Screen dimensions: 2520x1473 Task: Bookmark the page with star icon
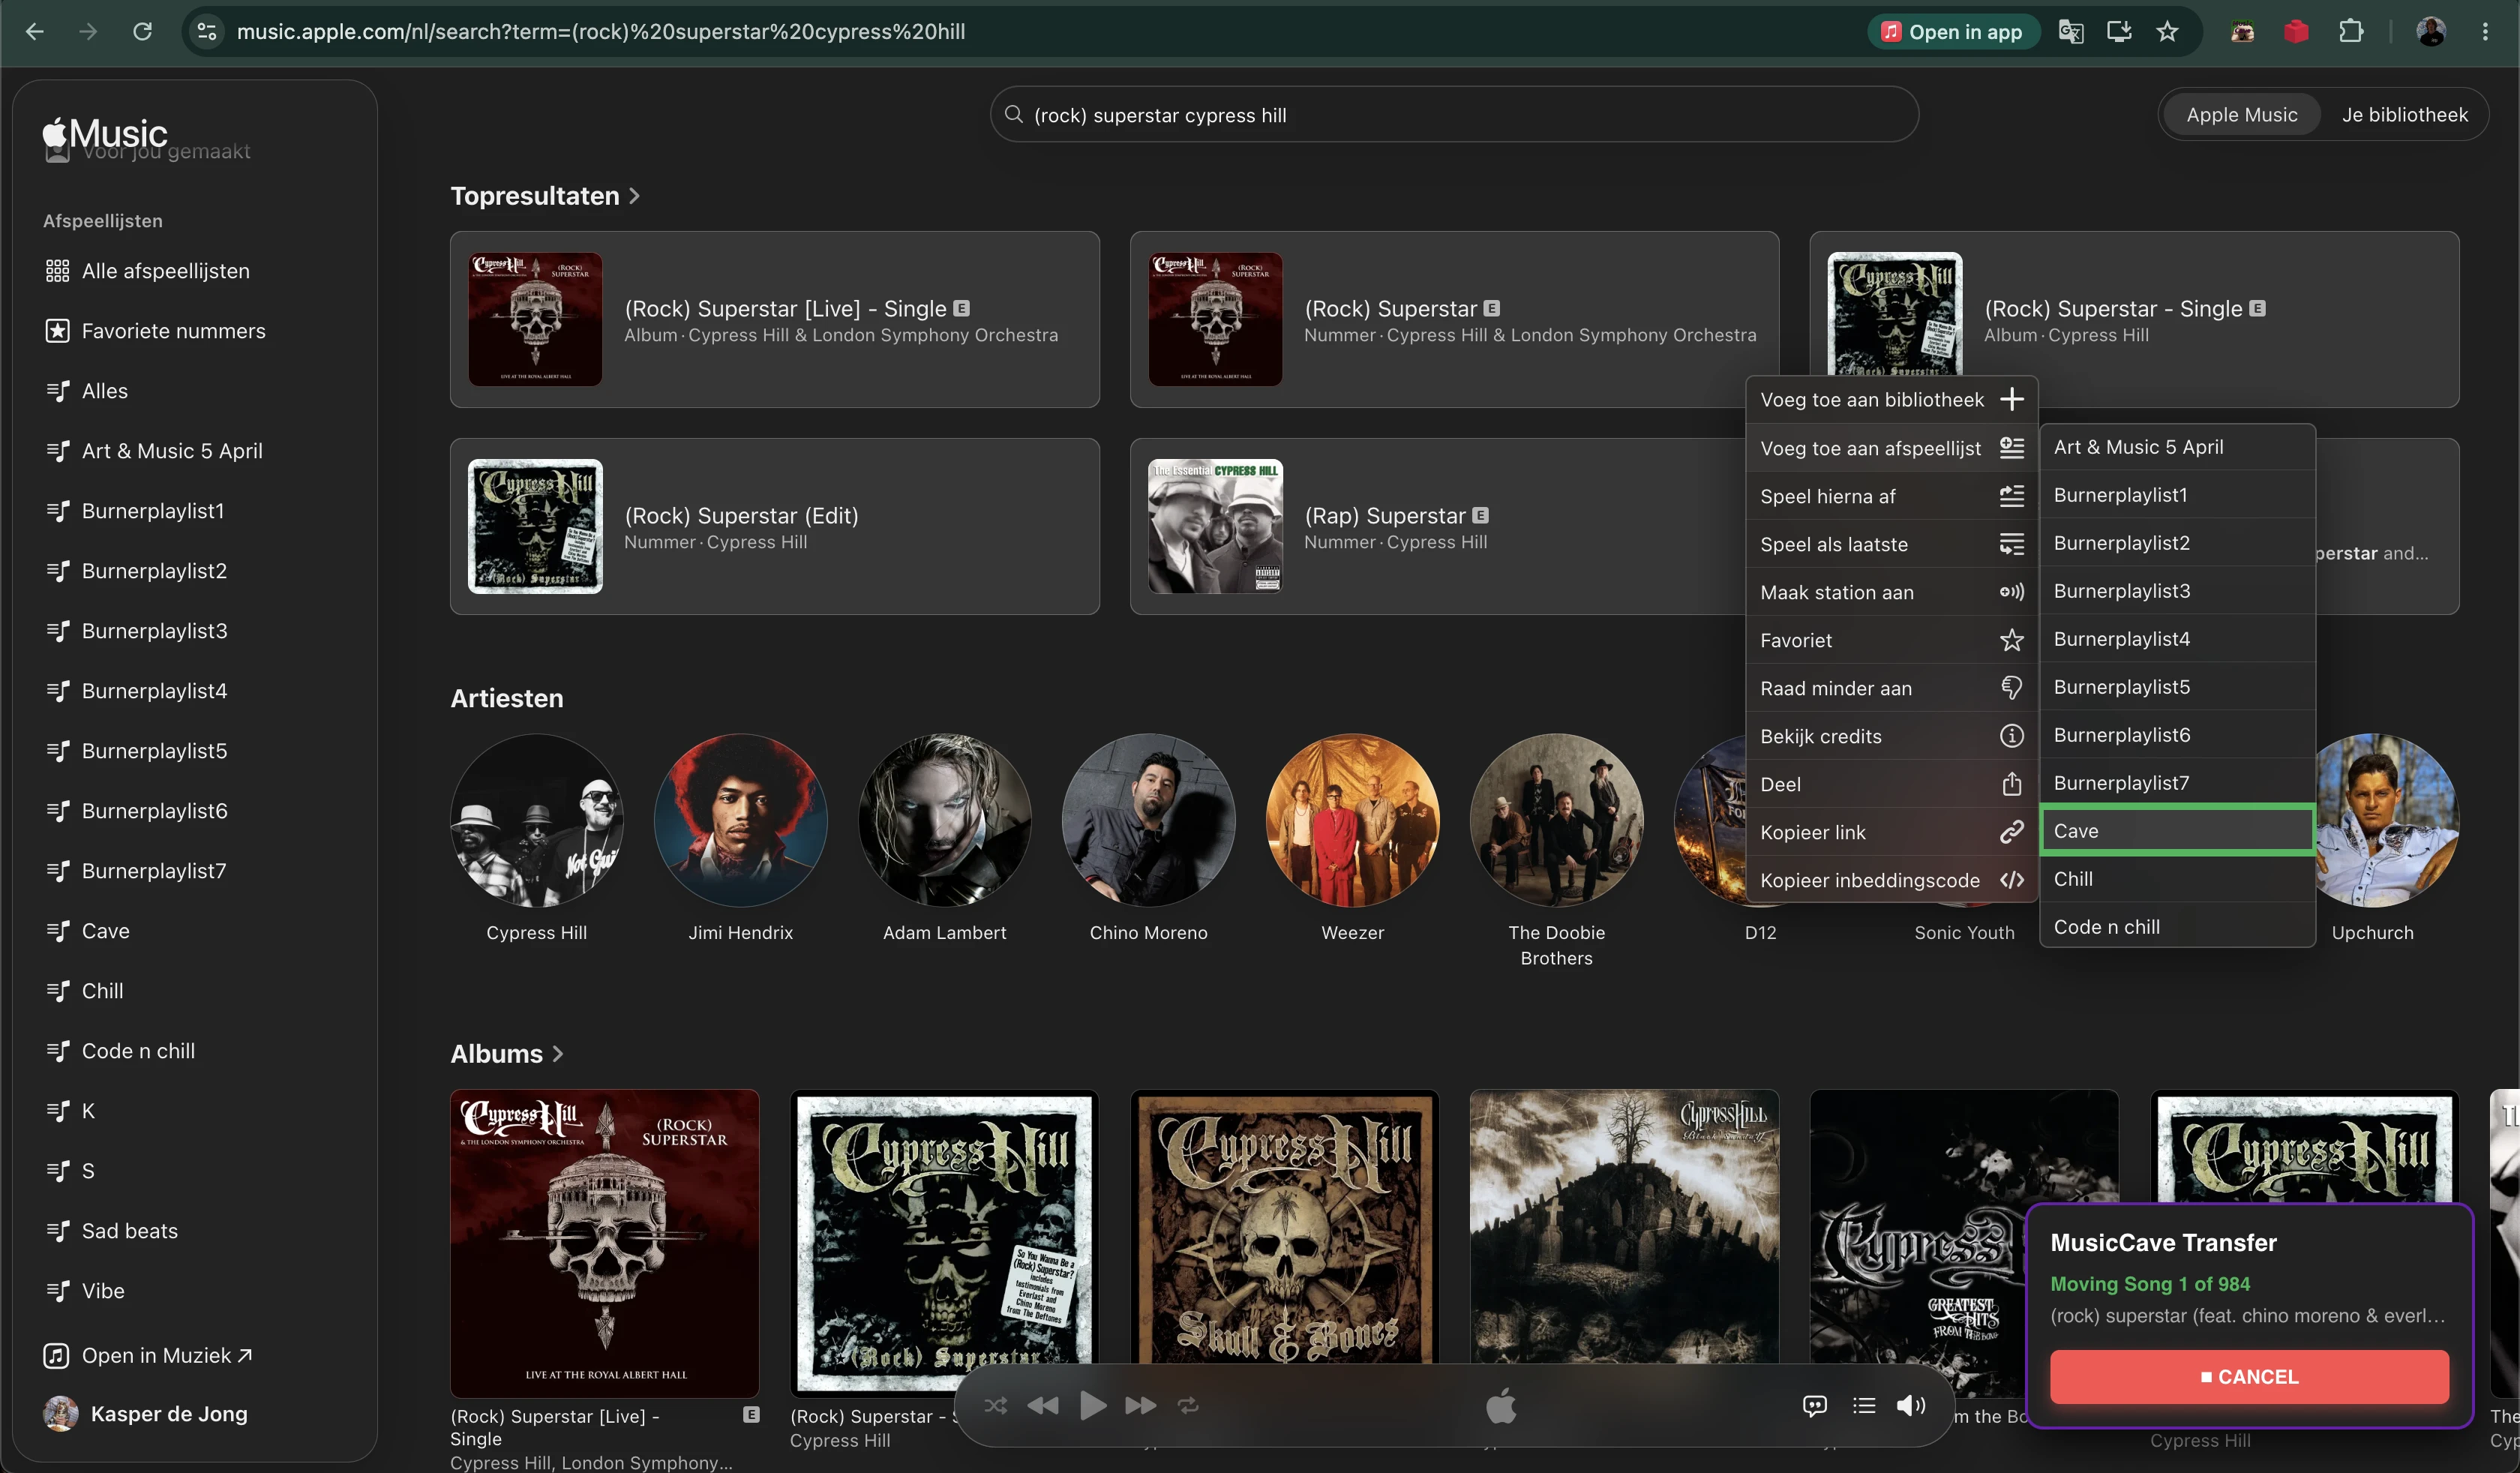click(2167, 31)
